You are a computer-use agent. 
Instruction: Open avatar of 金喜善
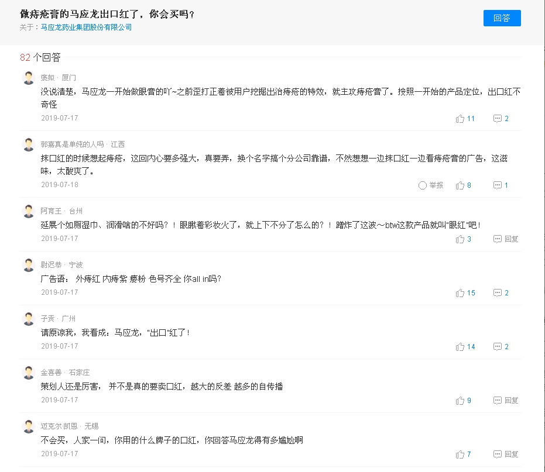click(29, 373)
